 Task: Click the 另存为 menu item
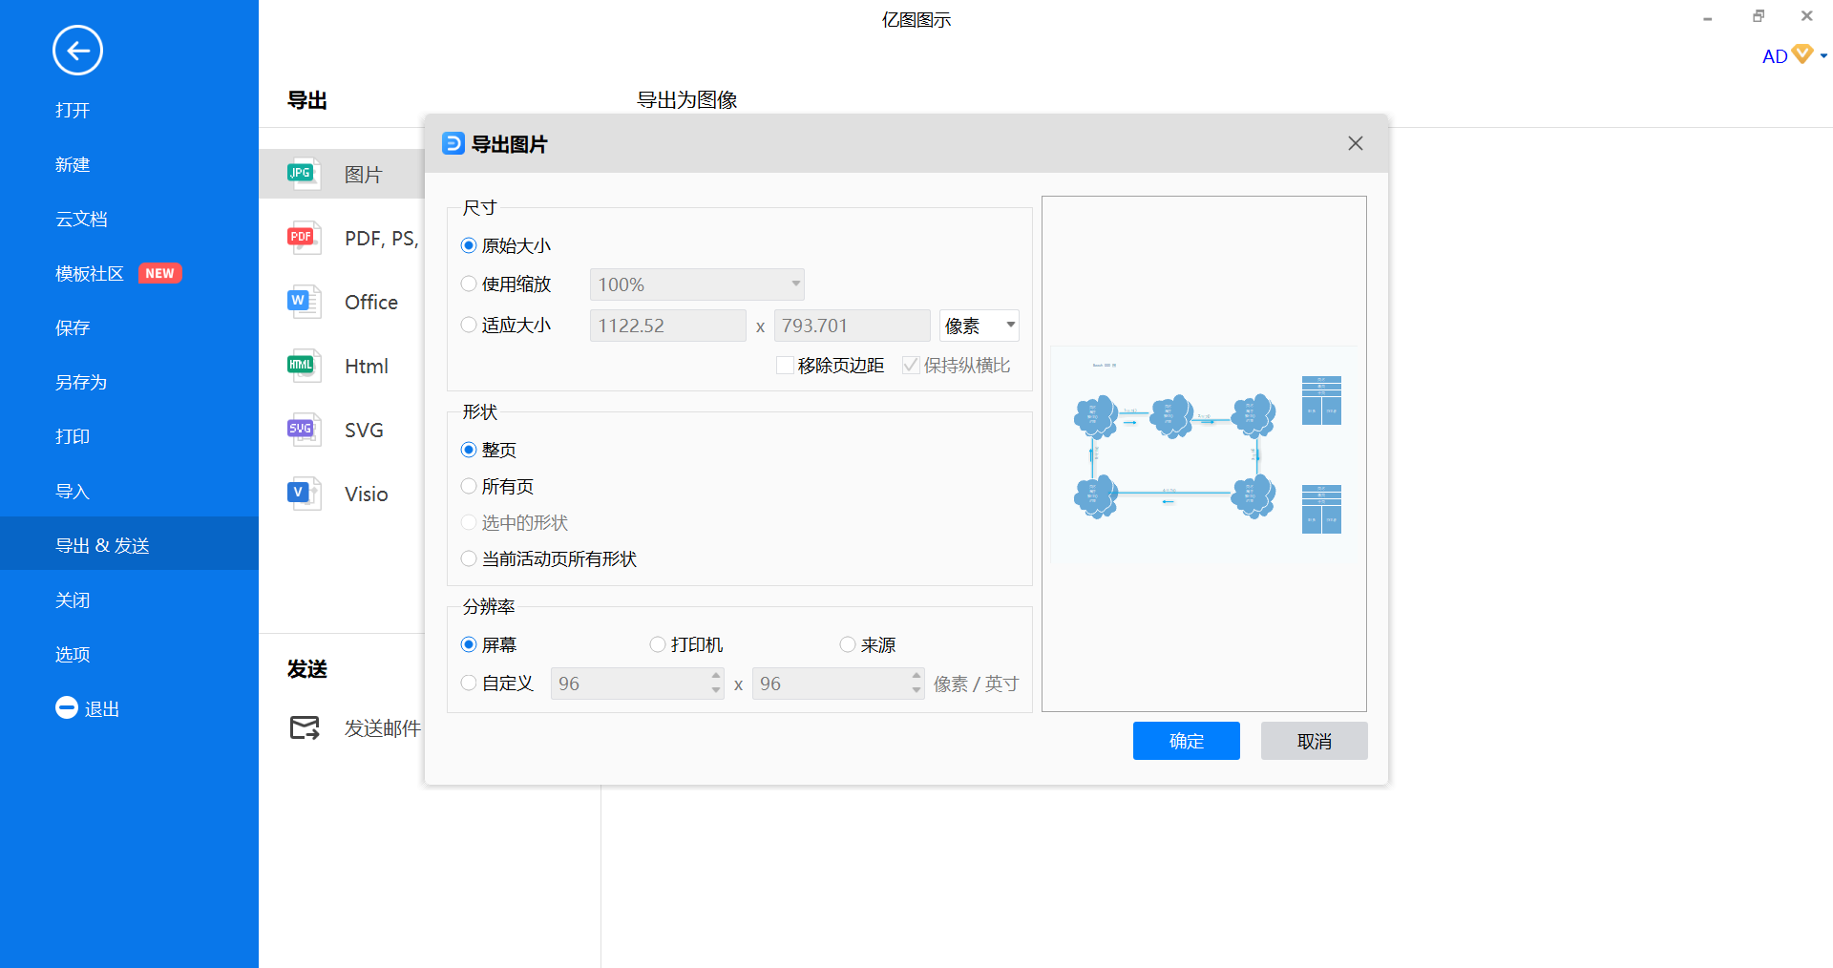tap(81, 382)
